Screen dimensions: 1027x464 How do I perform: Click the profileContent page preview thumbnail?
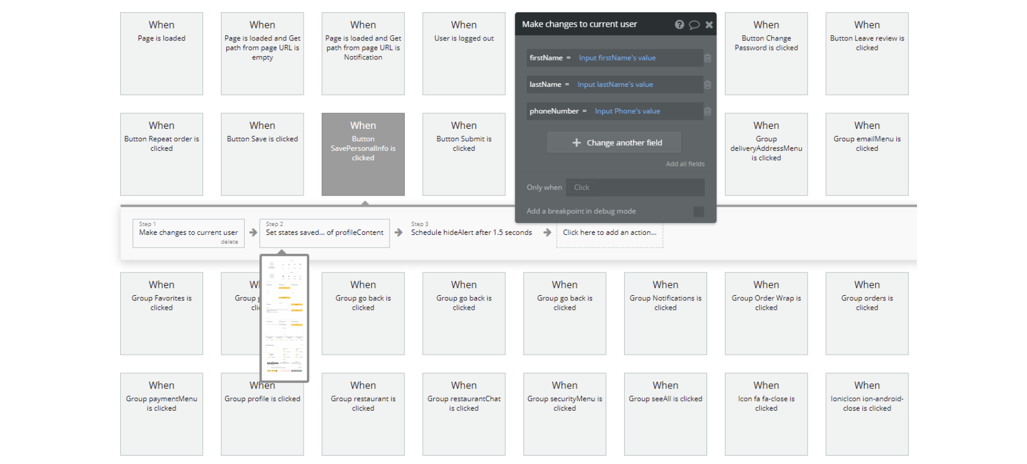(x=285, y=318)
